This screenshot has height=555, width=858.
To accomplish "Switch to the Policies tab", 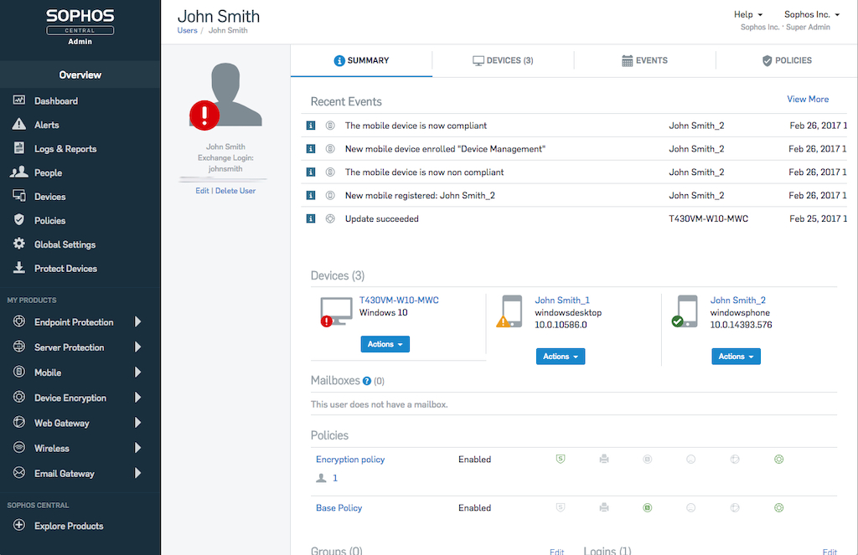I will [x=787, y=60].
